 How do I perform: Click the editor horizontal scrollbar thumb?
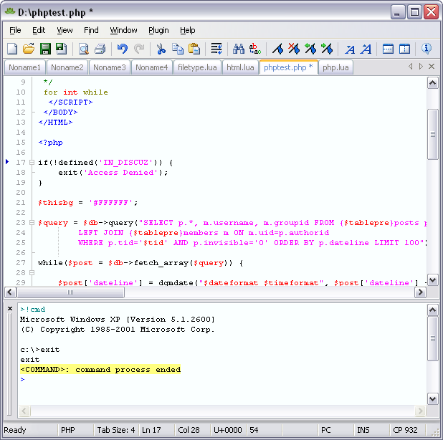pyautogui.click(x=71, y=292)
